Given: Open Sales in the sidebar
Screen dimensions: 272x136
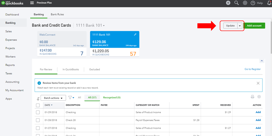Looking at the screenshot, I should [x=8, y=31].
